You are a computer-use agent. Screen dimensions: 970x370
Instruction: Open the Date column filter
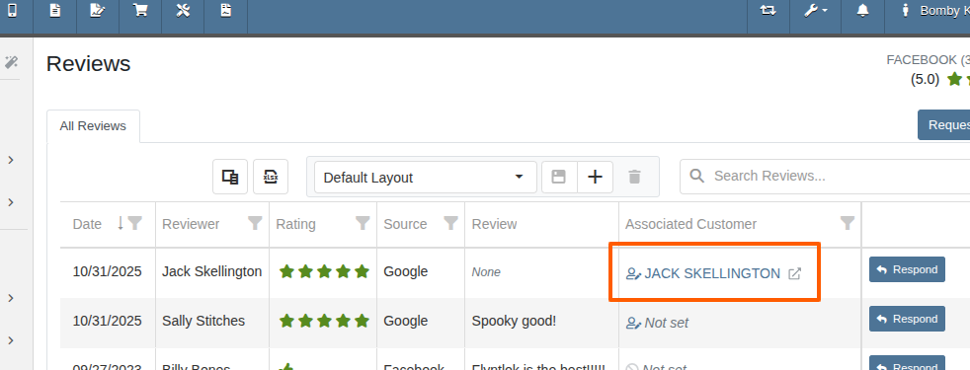click(x=135, y=223)
